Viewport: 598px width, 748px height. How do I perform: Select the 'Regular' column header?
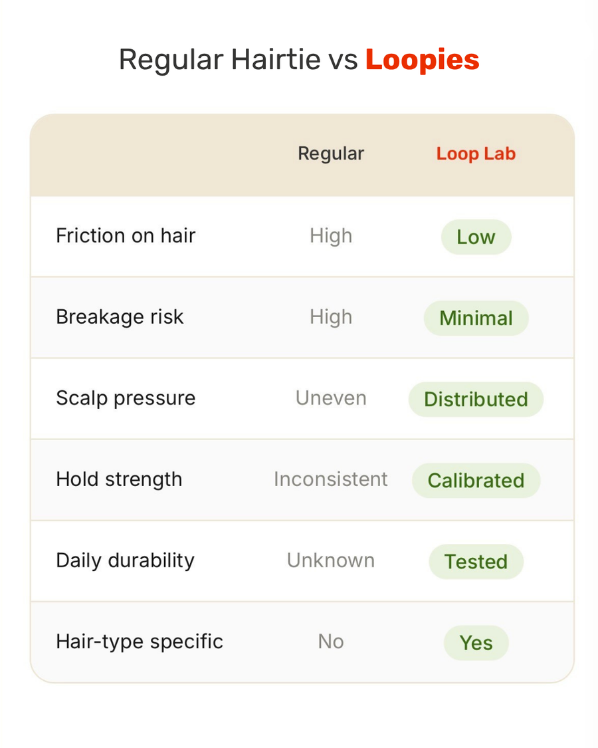pos(331,154)
